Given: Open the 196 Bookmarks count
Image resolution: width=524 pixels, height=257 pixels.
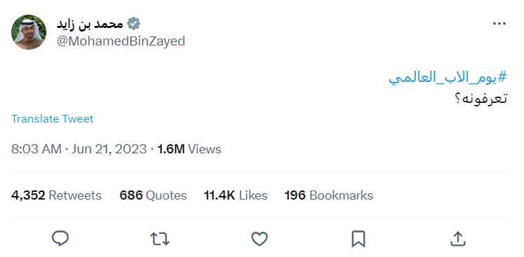Looking at the screenshot, I should coord(329,195).
